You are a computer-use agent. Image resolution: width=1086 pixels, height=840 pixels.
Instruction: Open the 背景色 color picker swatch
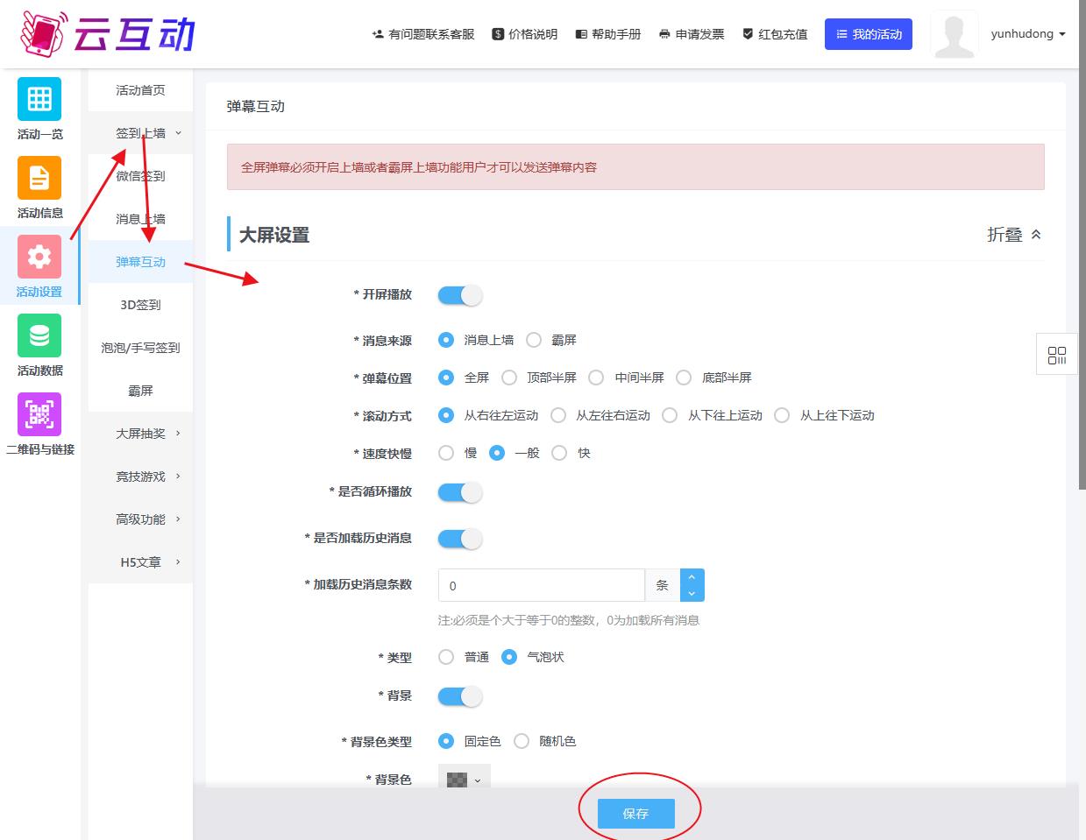click(x=464, y=780)
